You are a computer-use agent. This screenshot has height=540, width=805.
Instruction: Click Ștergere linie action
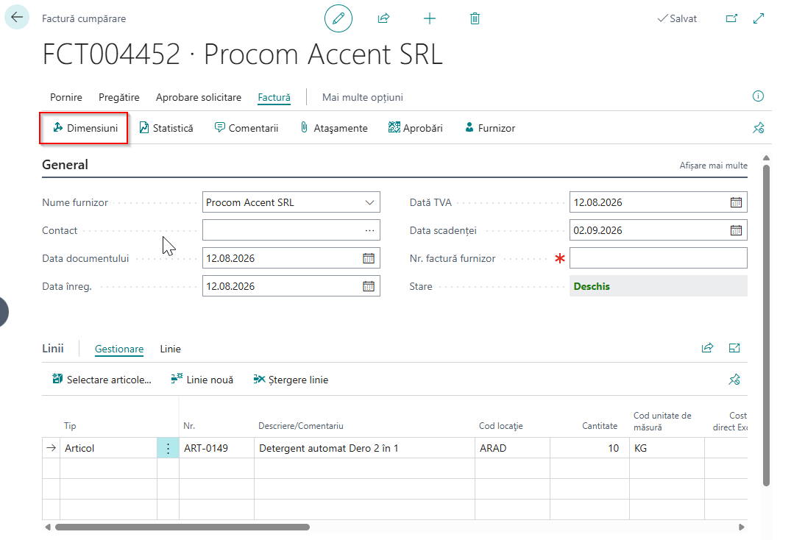pyautogui.click(x=291, y=380)
